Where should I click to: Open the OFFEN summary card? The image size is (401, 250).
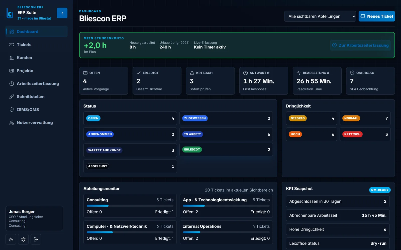click(x=104, y=81)
